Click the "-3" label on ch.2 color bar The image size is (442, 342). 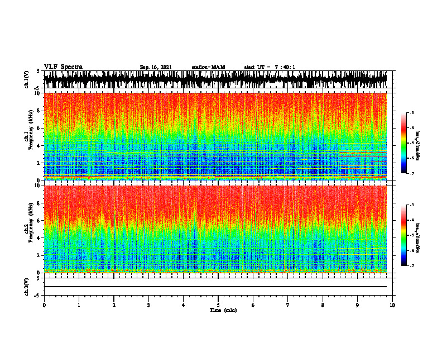(x=412, y=205)
